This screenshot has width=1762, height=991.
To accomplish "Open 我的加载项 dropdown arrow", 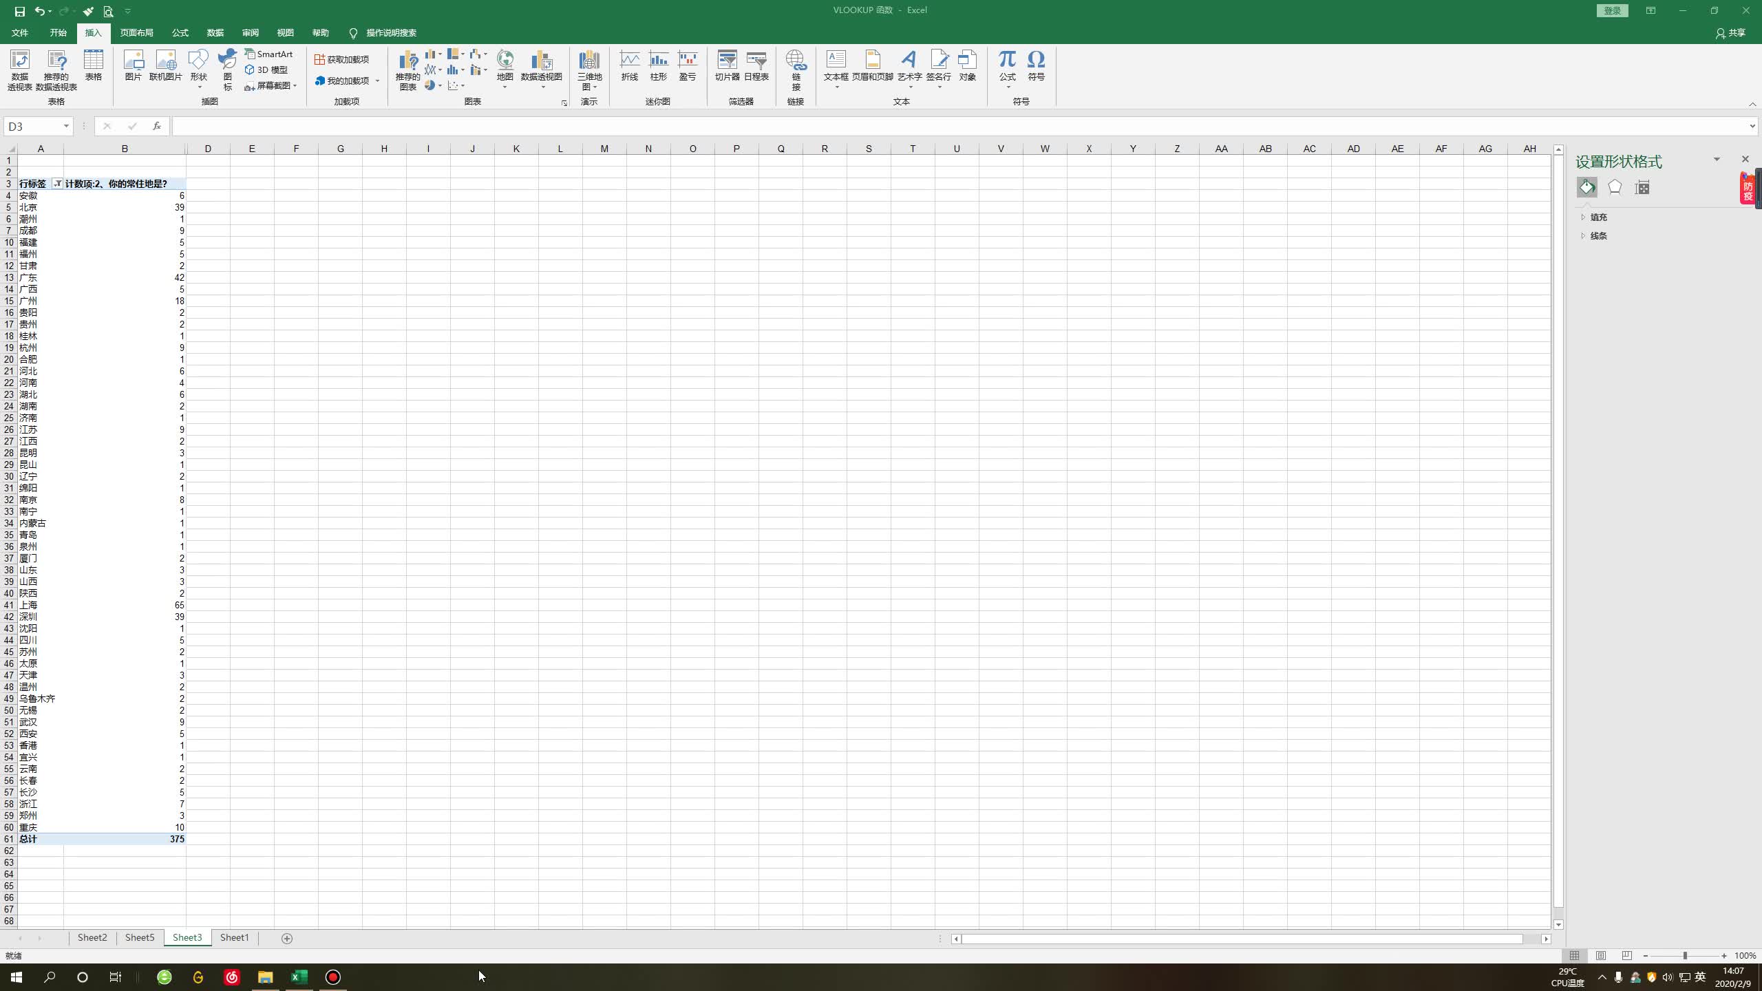I will point(378,81).
